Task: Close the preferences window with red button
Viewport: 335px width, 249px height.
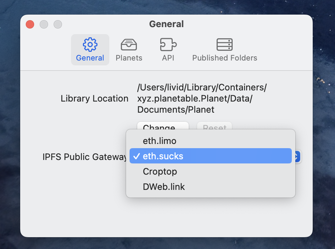Action: pos(30,24)
